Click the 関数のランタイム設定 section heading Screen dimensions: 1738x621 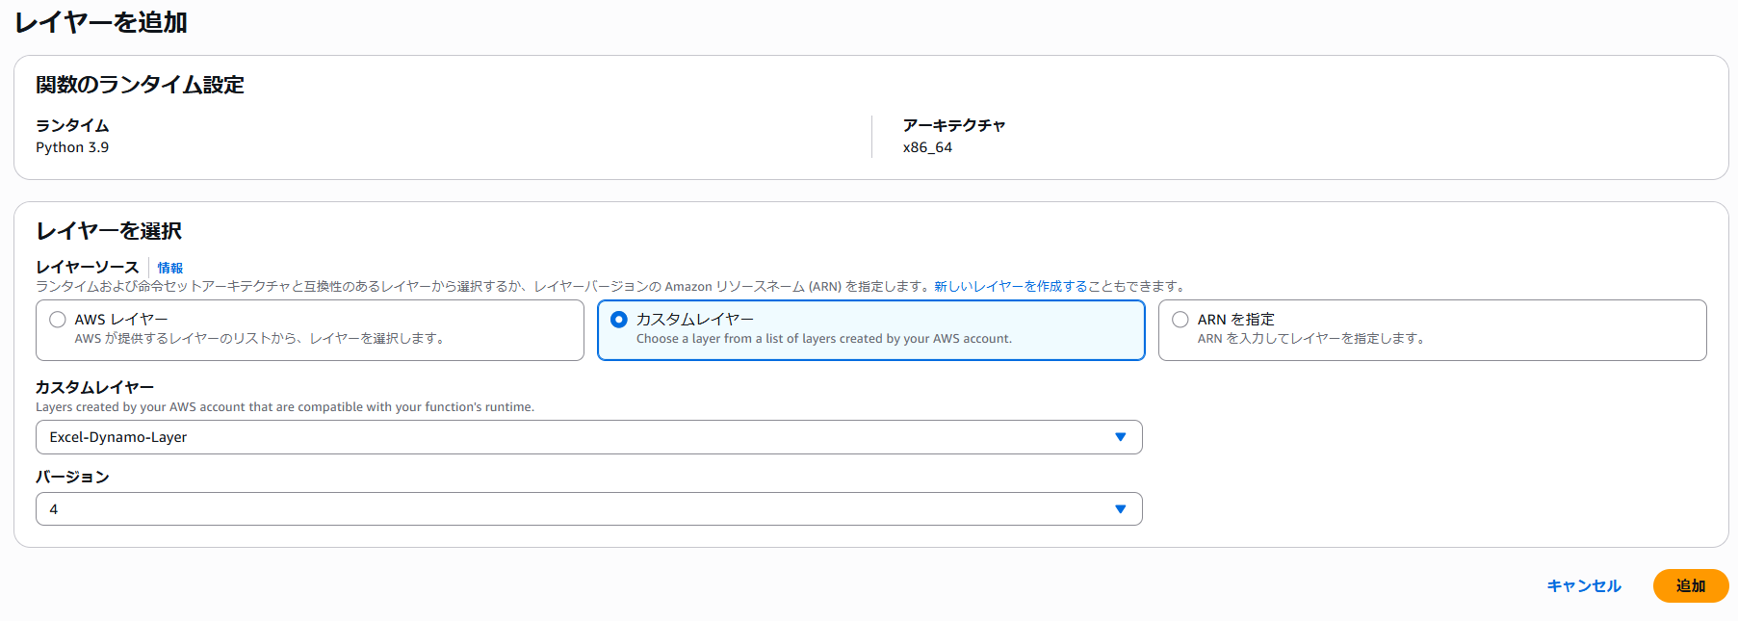pos(140,85)
